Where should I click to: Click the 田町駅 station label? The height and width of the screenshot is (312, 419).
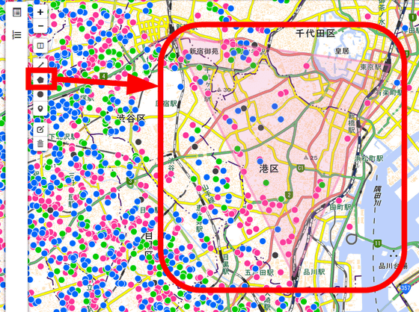tap(341, 208)
